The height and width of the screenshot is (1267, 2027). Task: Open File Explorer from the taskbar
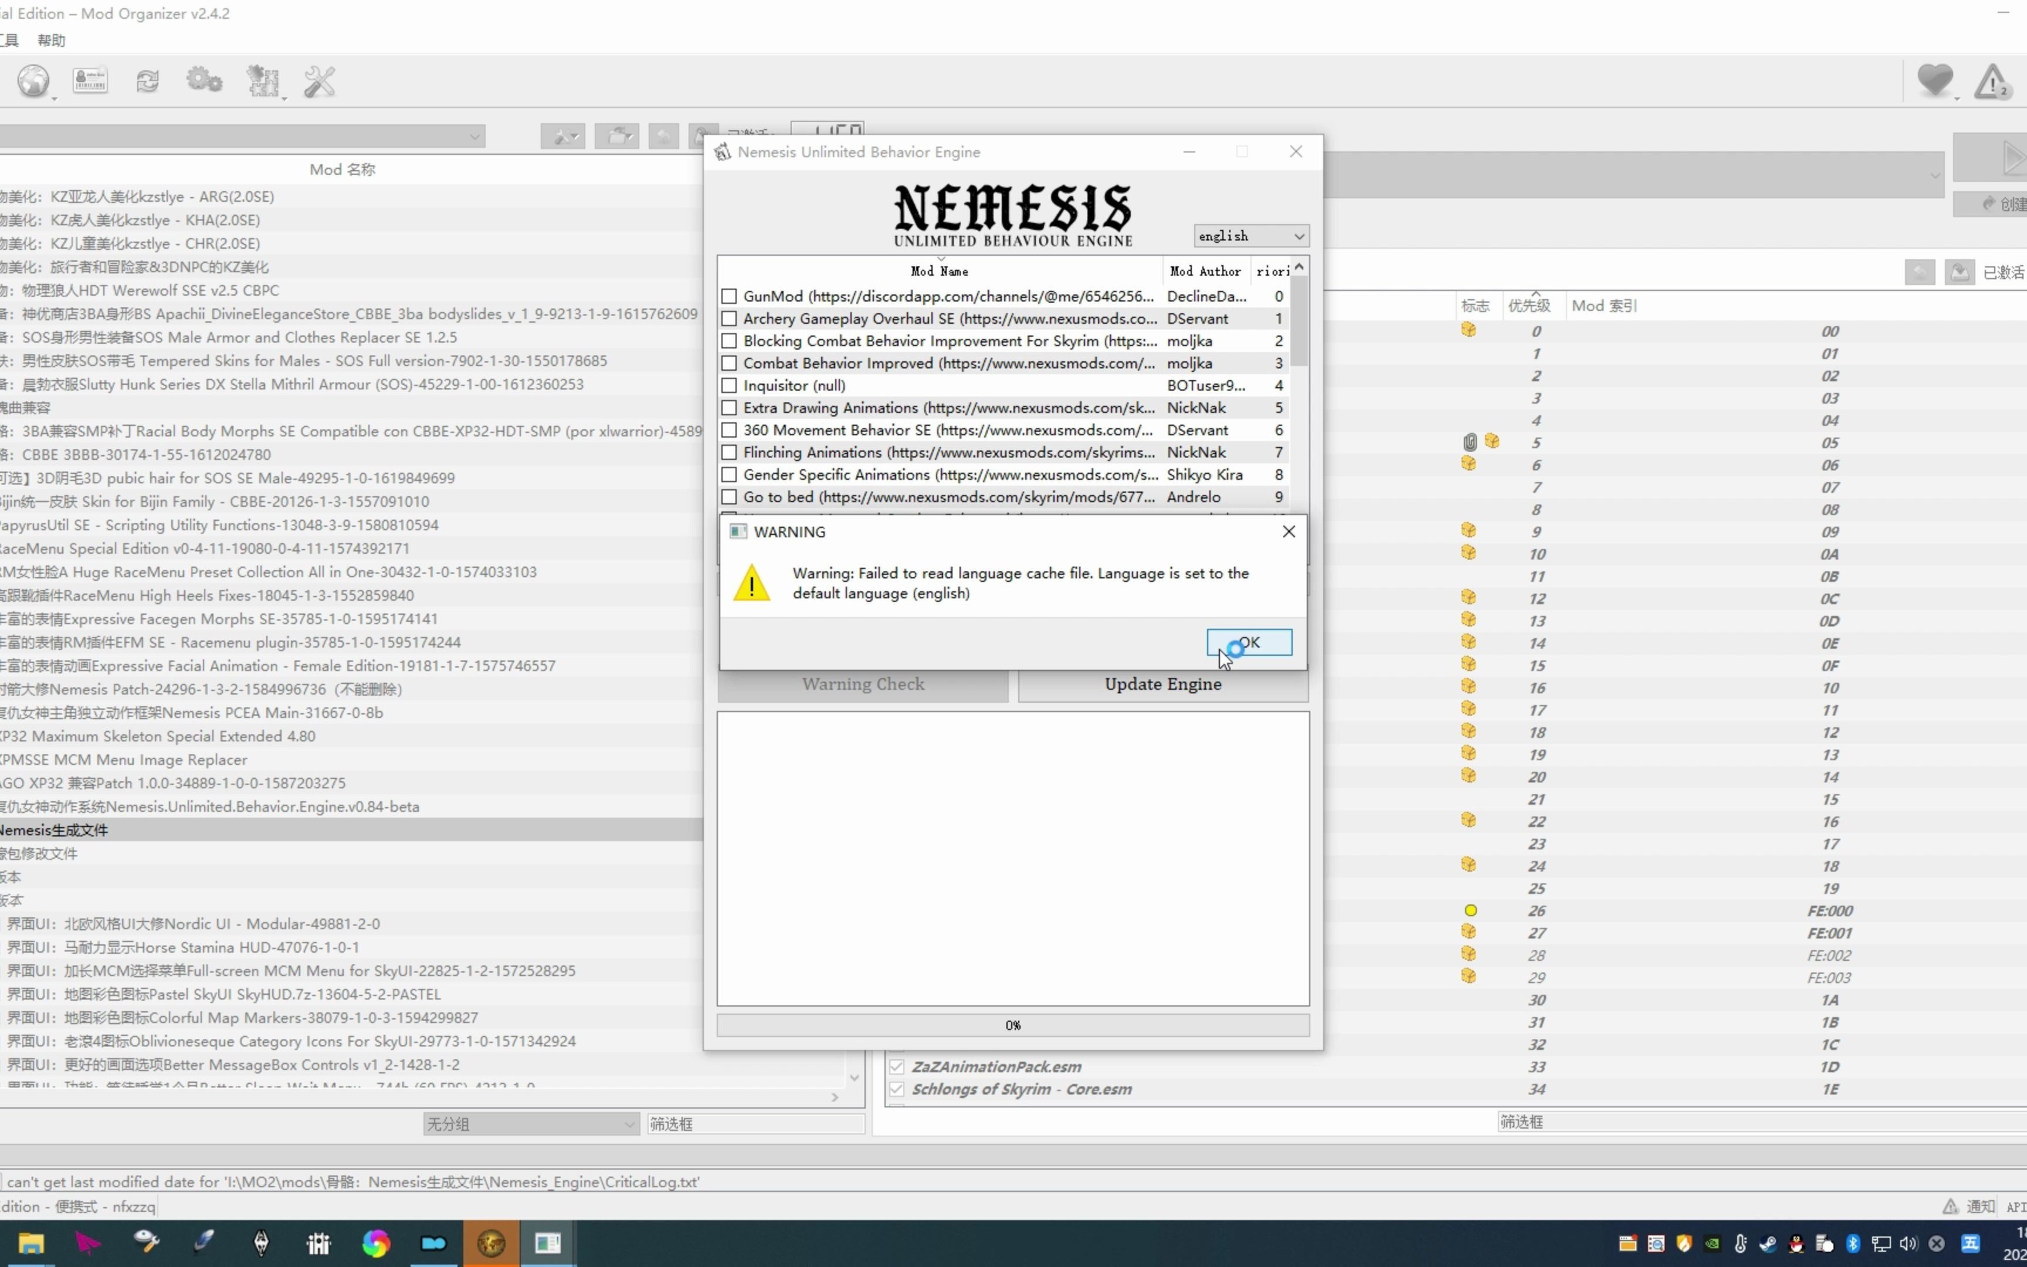31,1243
